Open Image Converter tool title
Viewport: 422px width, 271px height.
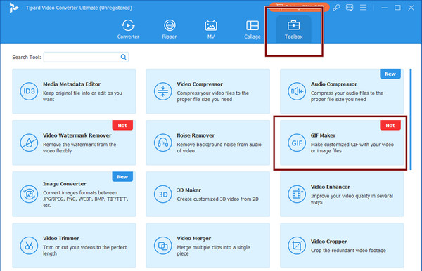pyautogui.click(x=64, y=184)
